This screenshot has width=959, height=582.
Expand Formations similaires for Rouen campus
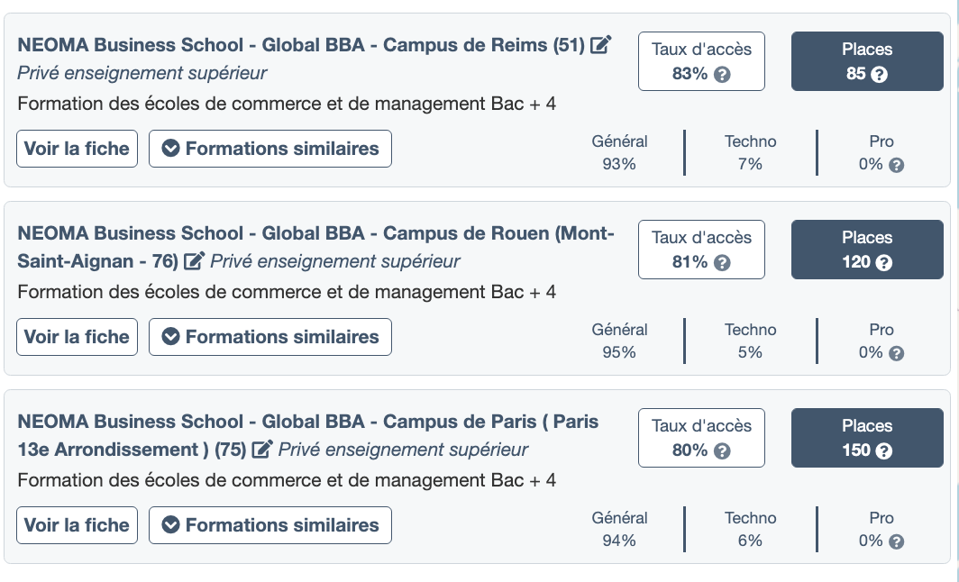[270, 337]
